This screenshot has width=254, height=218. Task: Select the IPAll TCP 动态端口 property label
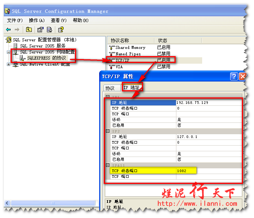(143, 171)
